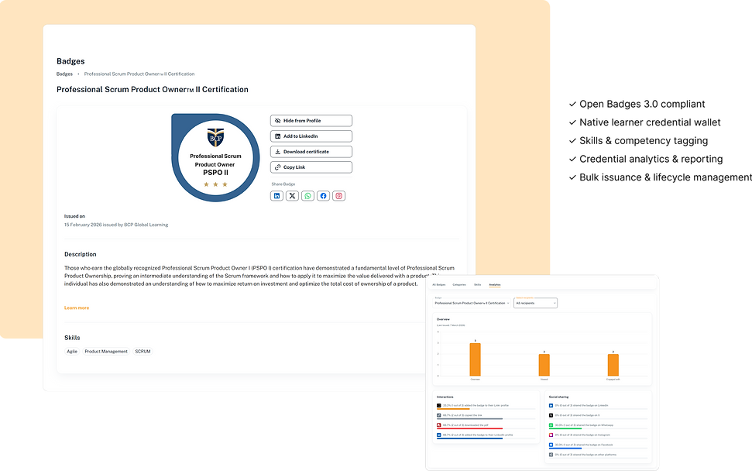Click the middle Viewed bar in chart
Image resolution: width=752 pixels, height=471 pixels.
[544, 365]
